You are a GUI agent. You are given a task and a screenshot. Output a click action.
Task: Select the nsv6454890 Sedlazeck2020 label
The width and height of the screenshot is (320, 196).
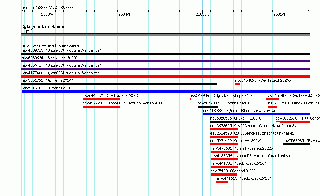pyautogui.click(x=263, y=80)
